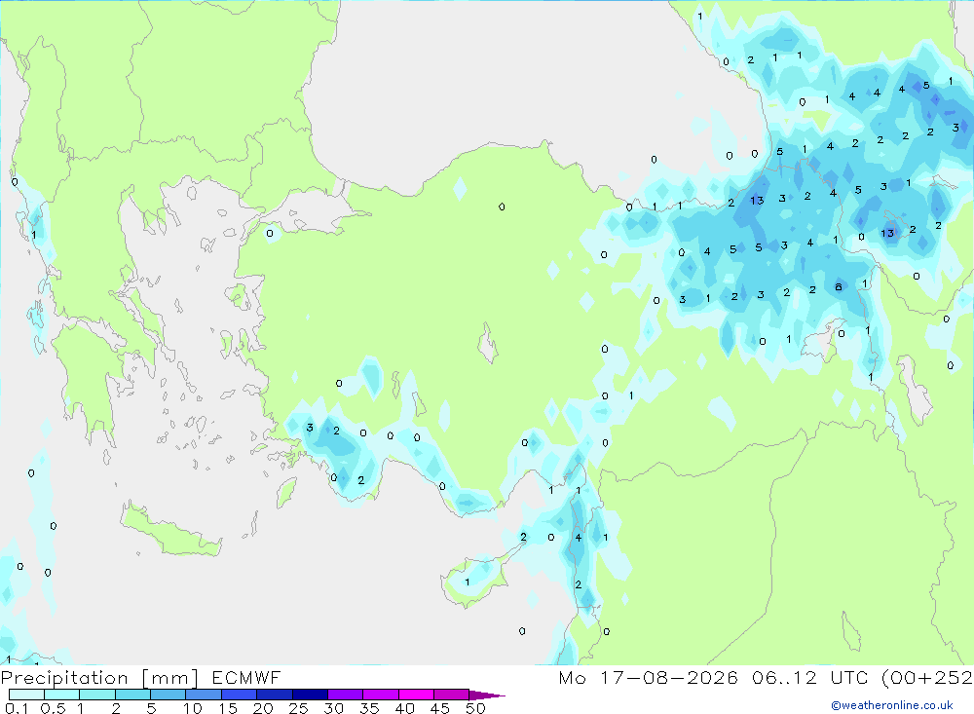Viewport: 974px width, 714px height.
Task: Click the legend's over-50 arrow tip
Action: pyautogui.click(x=488, y=695)
